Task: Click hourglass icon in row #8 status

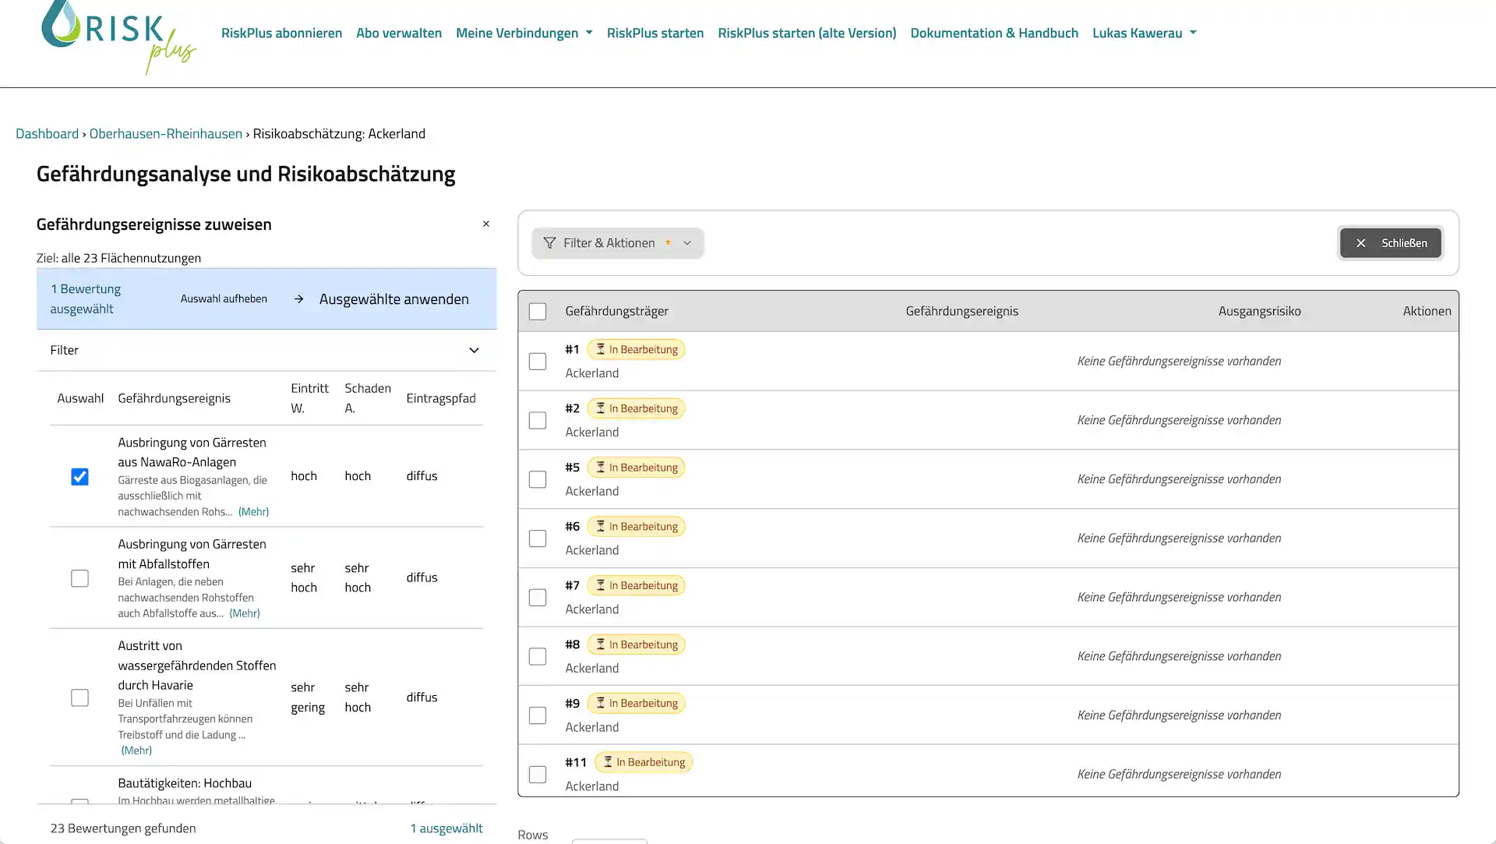Action: tap(601, 644)
